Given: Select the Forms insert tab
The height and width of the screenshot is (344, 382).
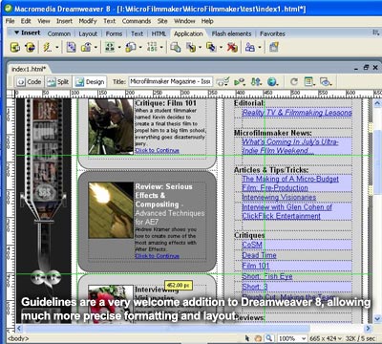Looking at the screenshot, I should tap(114, 33).
